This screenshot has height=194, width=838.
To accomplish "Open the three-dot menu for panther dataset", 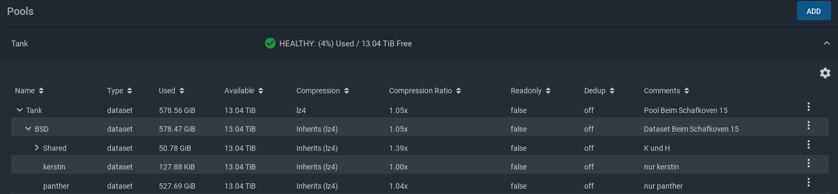I will (809, 182).
